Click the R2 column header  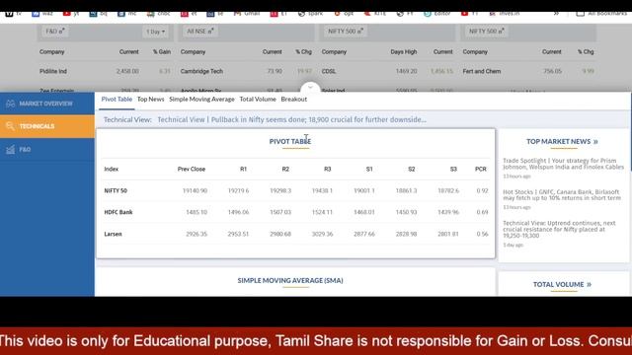tap(285, 169)
